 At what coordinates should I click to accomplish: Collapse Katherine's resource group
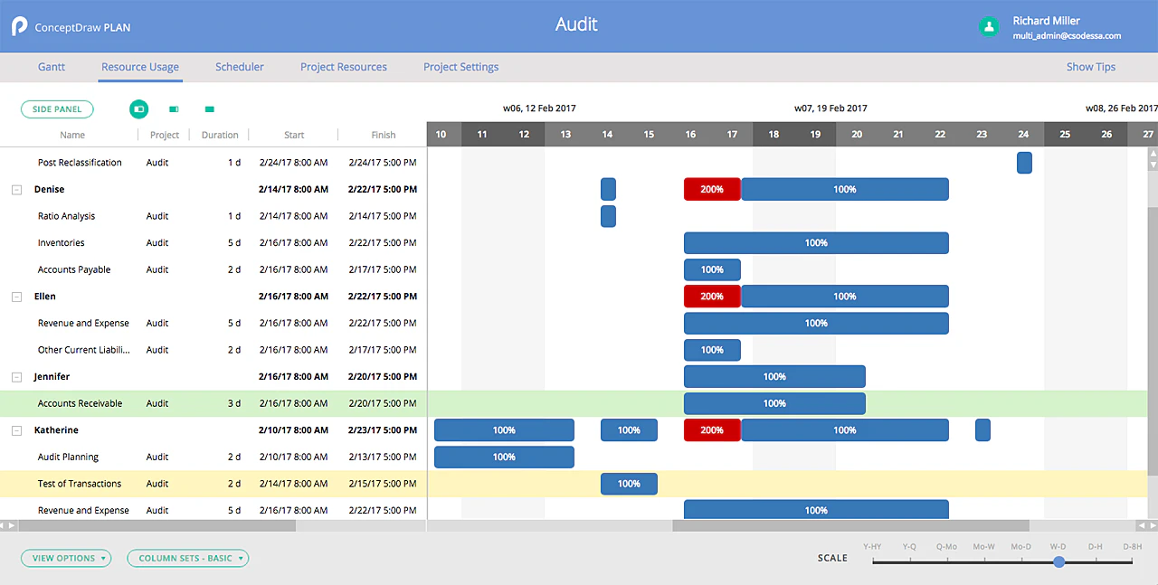15,429
